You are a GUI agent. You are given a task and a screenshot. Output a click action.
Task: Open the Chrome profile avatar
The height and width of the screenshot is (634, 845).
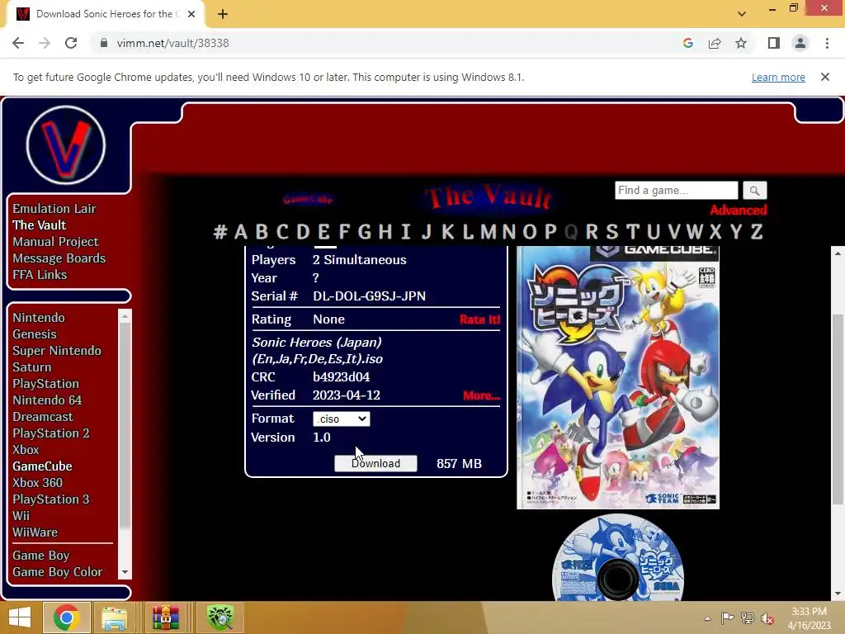(x=800, y=43)
